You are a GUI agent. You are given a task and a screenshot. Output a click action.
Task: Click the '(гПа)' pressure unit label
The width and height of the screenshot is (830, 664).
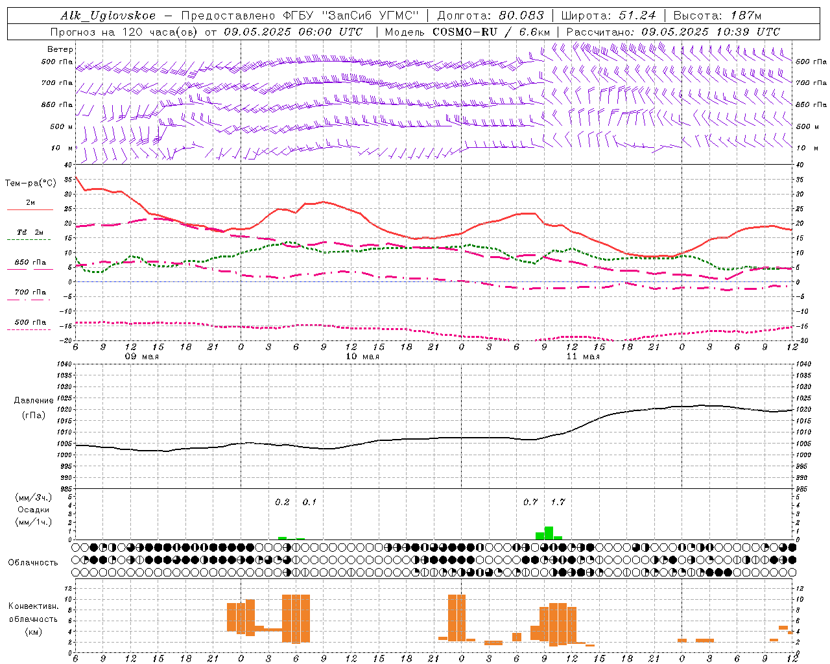point(32,416)
